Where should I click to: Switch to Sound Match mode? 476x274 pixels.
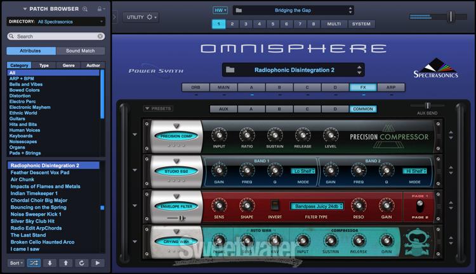pyautogui.click(x=81, y=51)
